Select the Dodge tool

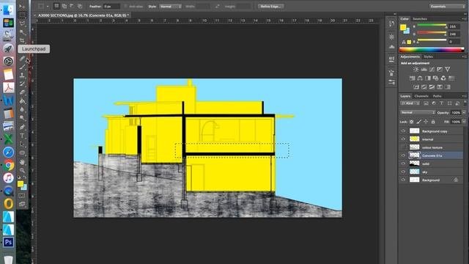pyautogui.click(x=22, y=118)
